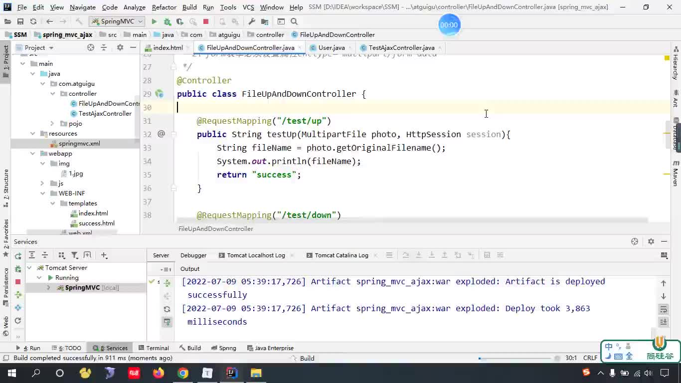Collapse the controller package

[52, 93]
